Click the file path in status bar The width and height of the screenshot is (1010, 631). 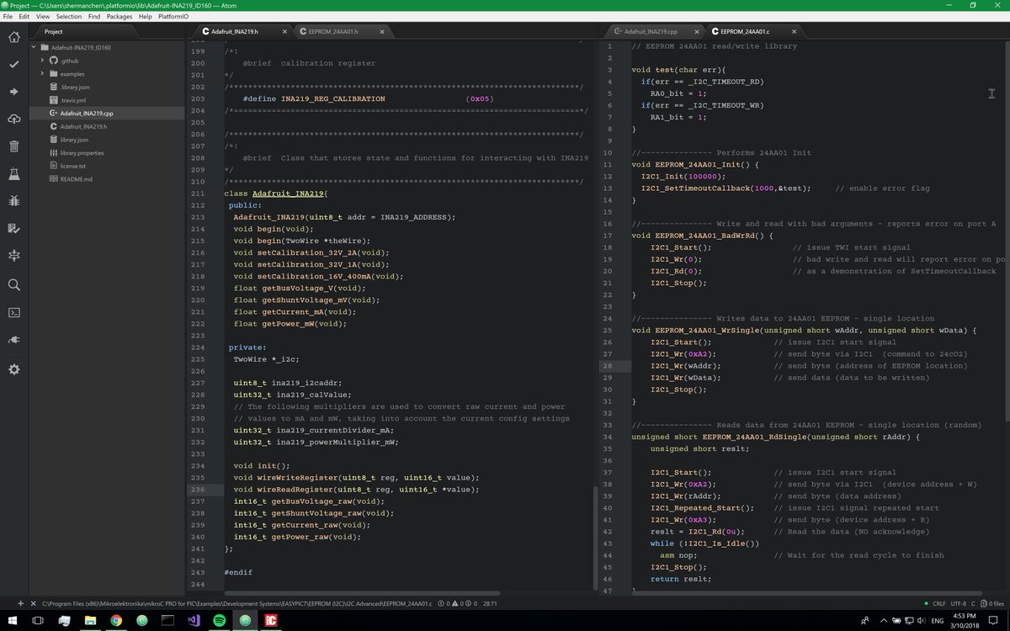tap(237, 603)
